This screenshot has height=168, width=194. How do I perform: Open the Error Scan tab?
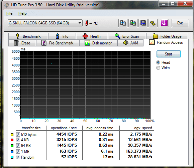click(127, 36)
